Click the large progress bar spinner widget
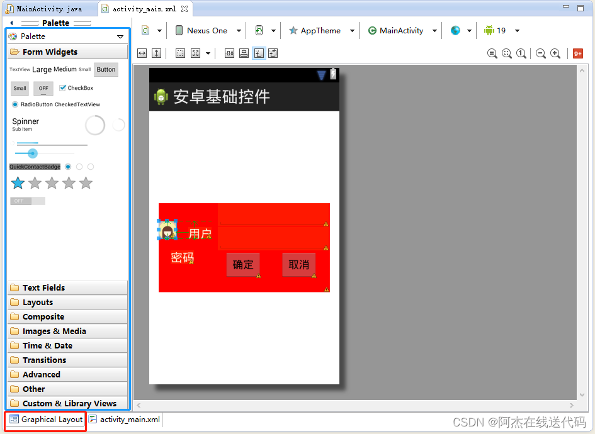 click(95, 125)
